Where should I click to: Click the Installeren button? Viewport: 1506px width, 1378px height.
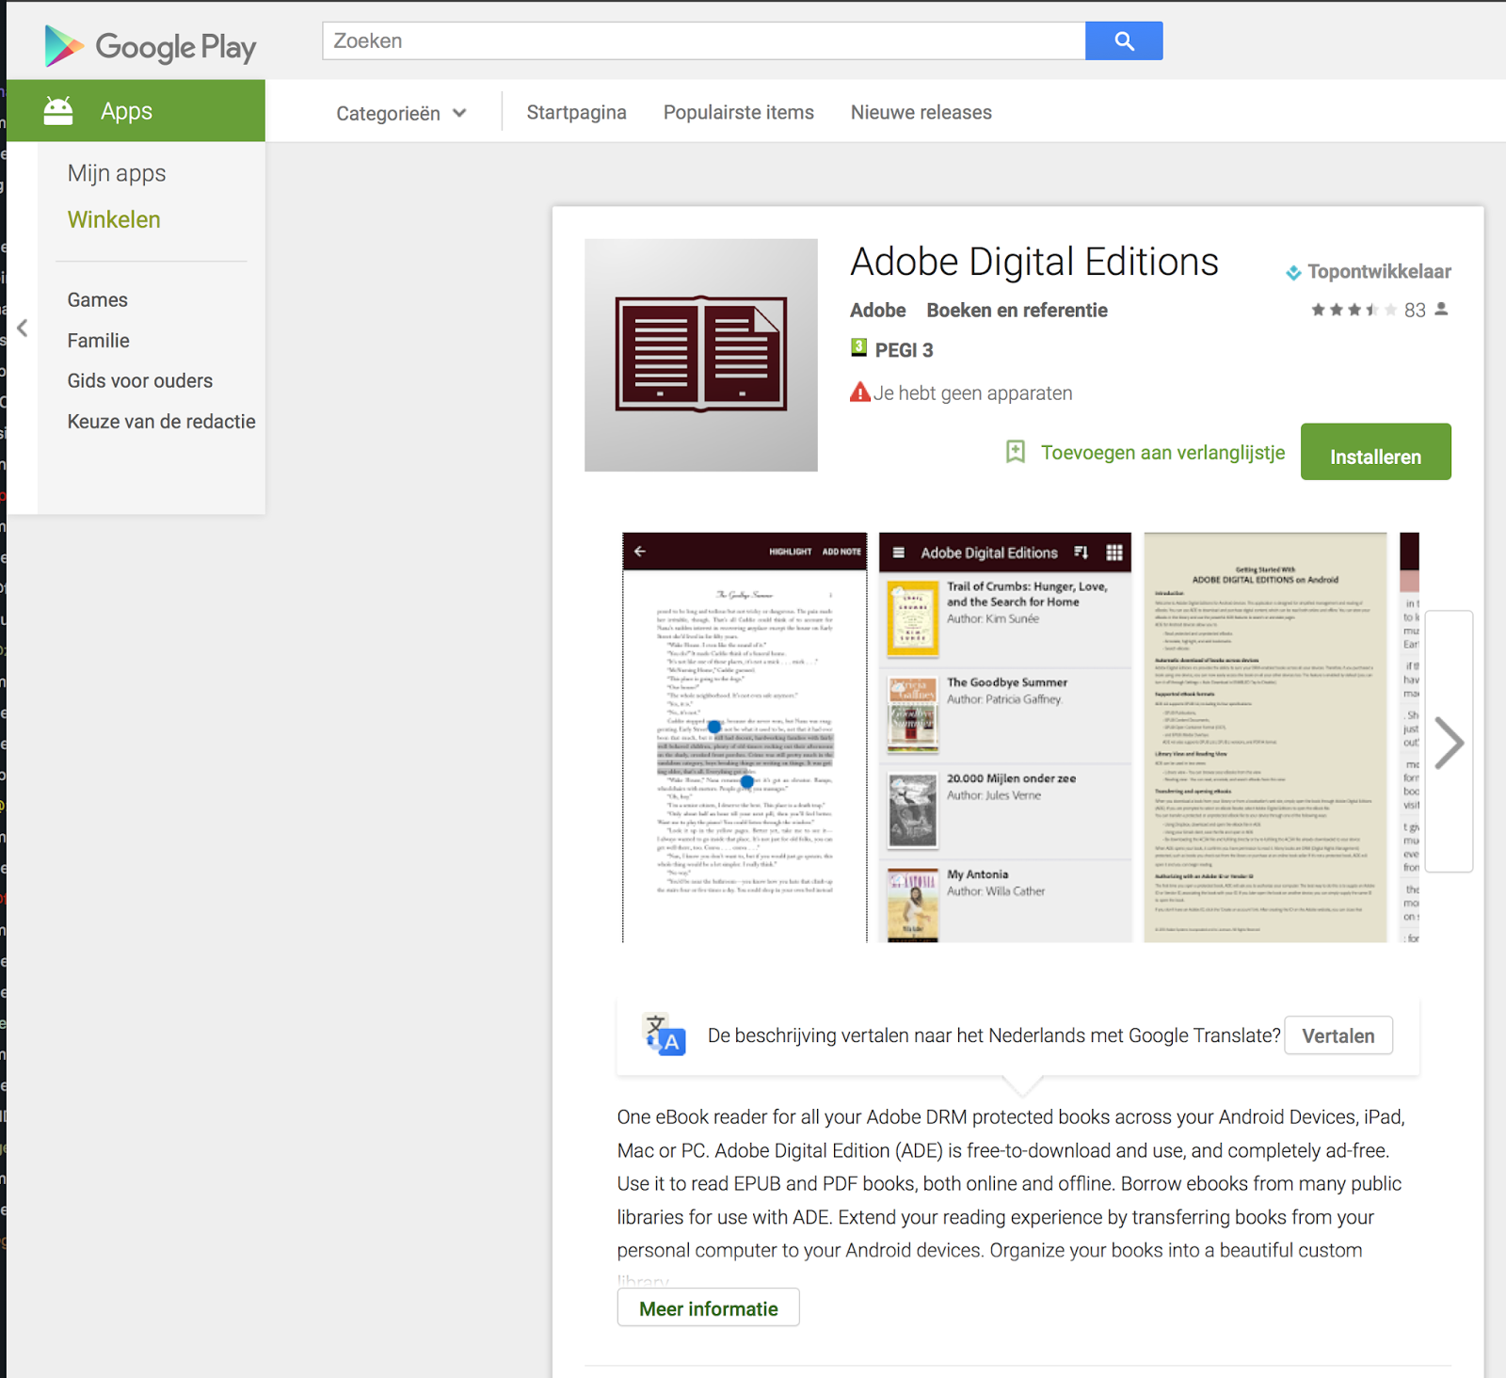(1376, 452)
